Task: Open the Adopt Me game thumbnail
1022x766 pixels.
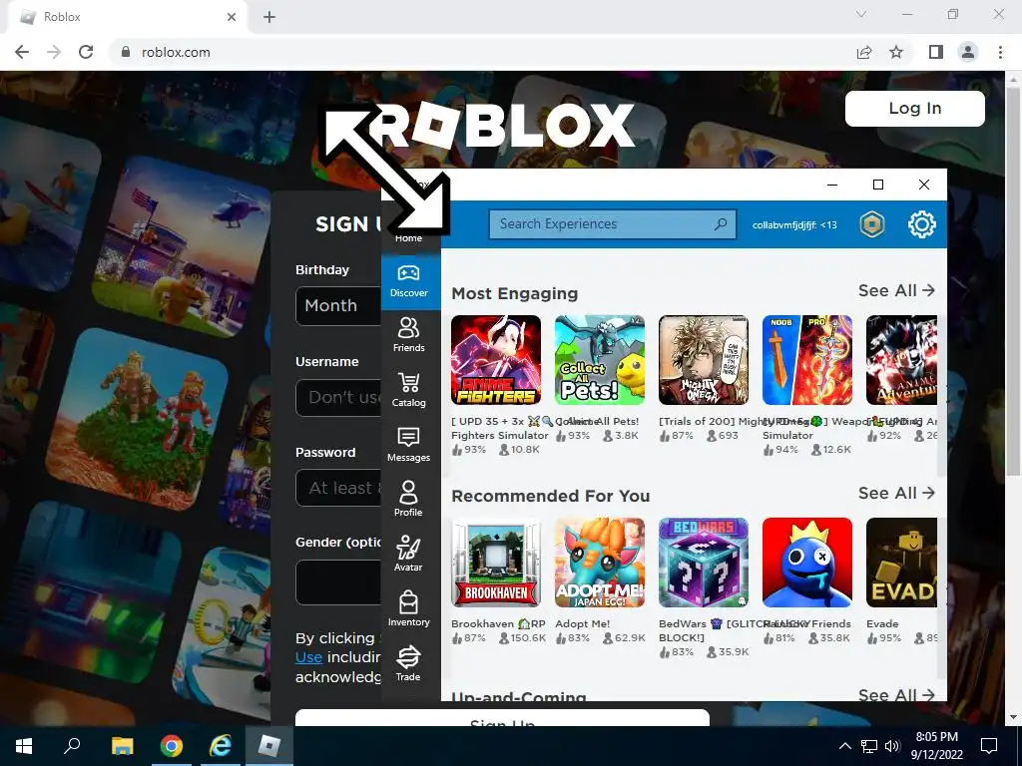Action: (x=600, y=563)
